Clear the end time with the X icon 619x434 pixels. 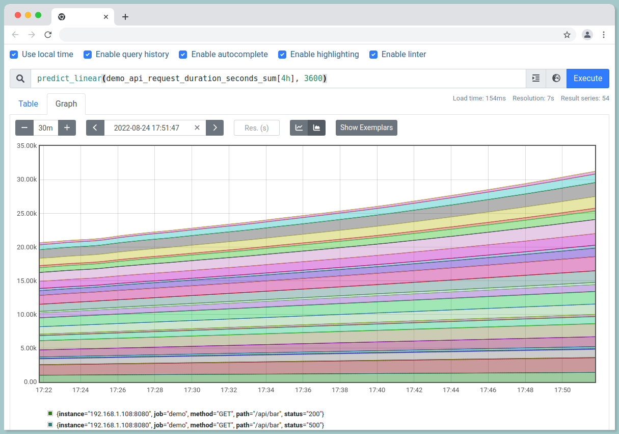197,127
